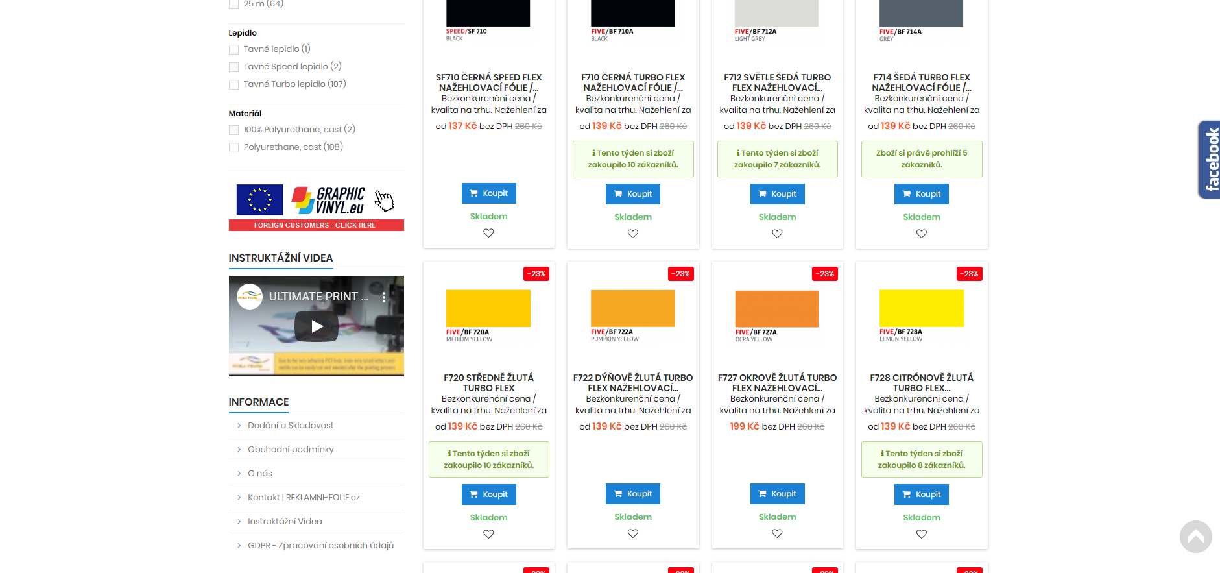Add SF710 Černá Speed Flex to wishlist
The height and width of the screenshot is (573, 1220).
coord(488,233)
